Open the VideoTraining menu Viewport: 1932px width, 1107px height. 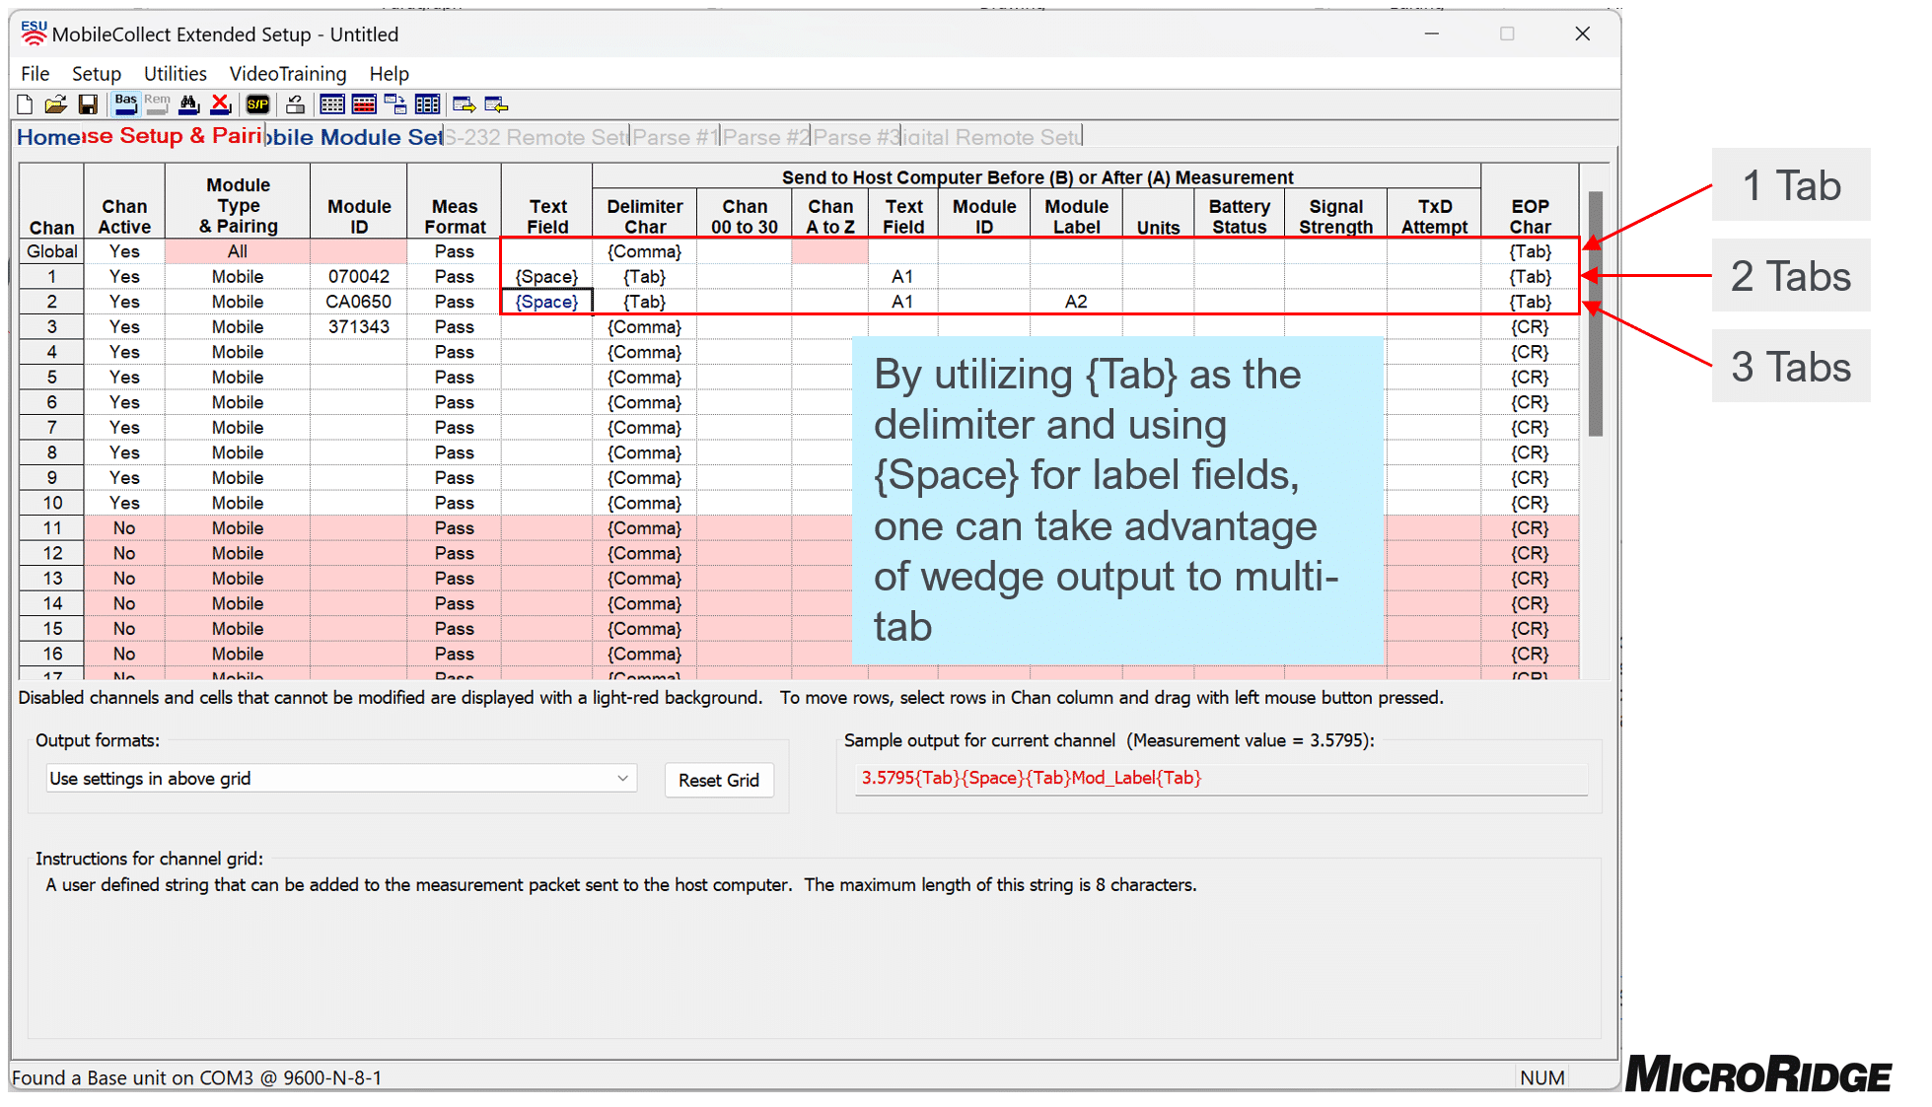click(x=288, y=74)
